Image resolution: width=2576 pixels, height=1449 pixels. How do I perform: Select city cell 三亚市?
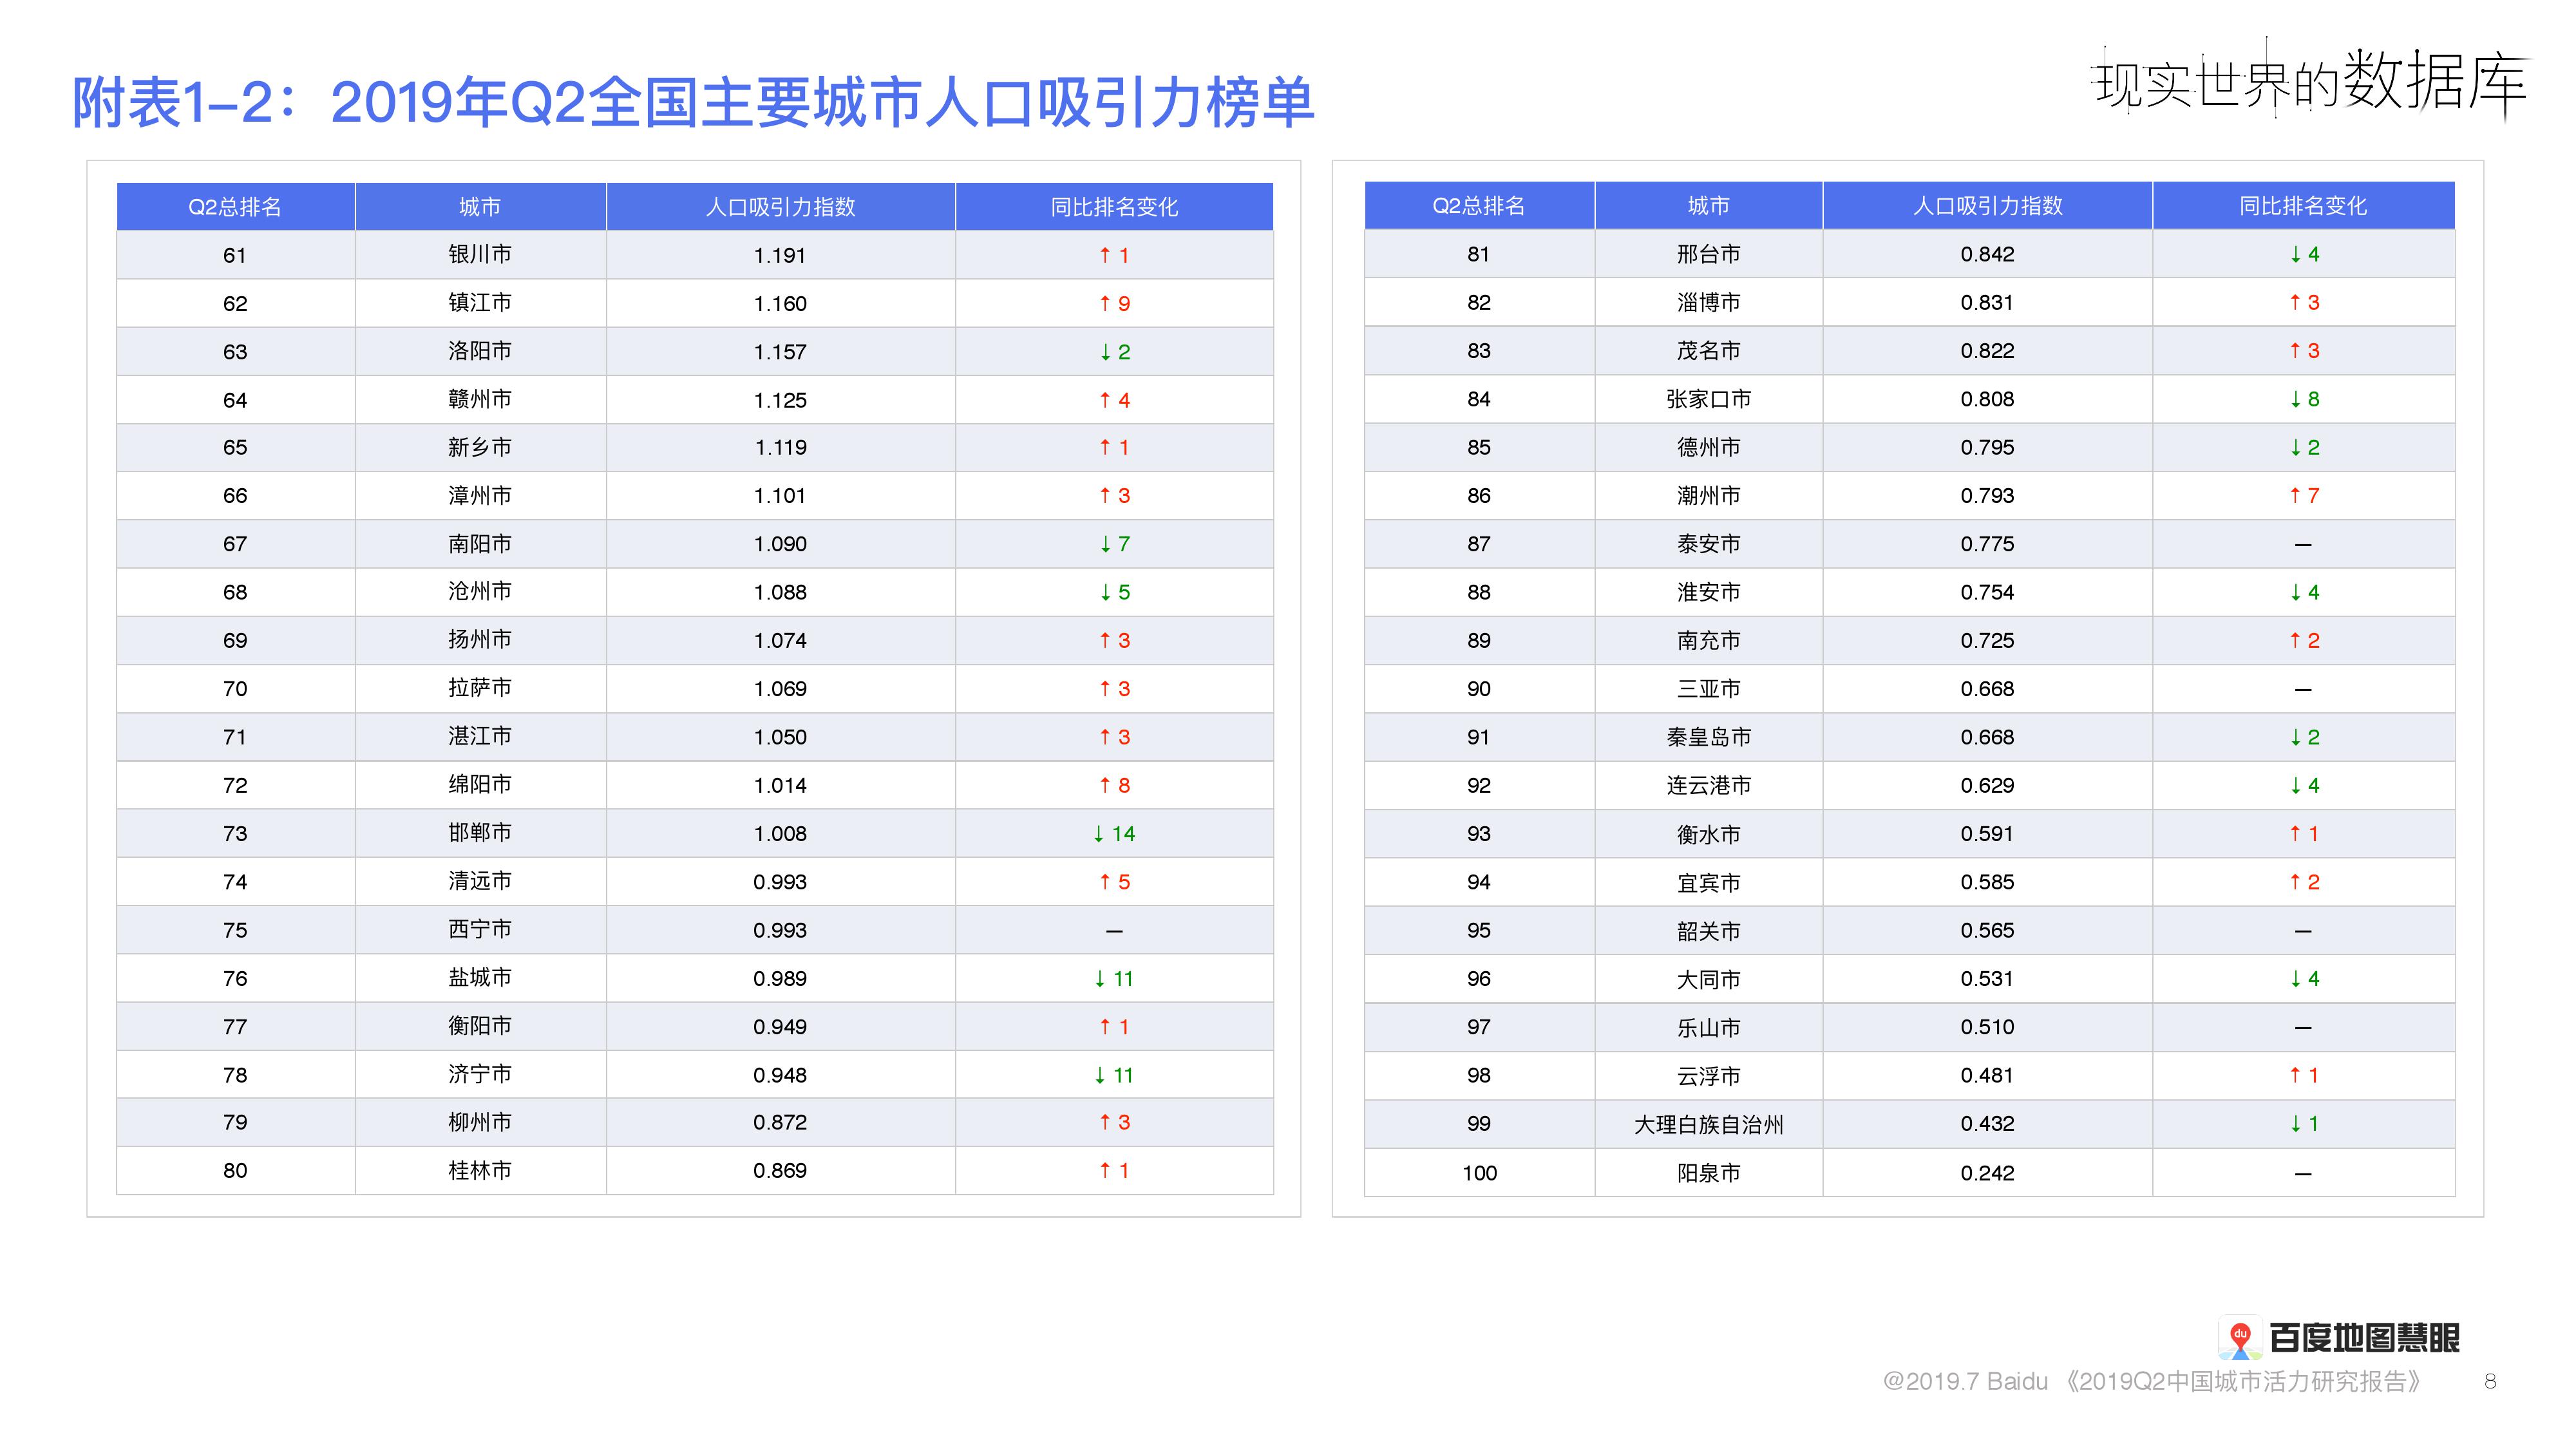pyautogui.click(x=1708, y=688)
